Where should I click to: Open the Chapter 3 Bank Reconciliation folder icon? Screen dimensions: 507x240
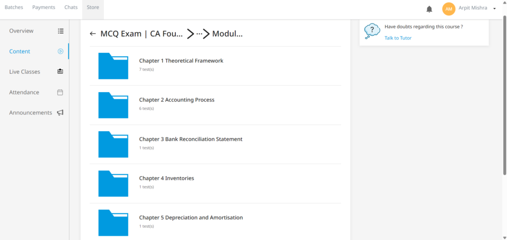(x=113, y=144)
